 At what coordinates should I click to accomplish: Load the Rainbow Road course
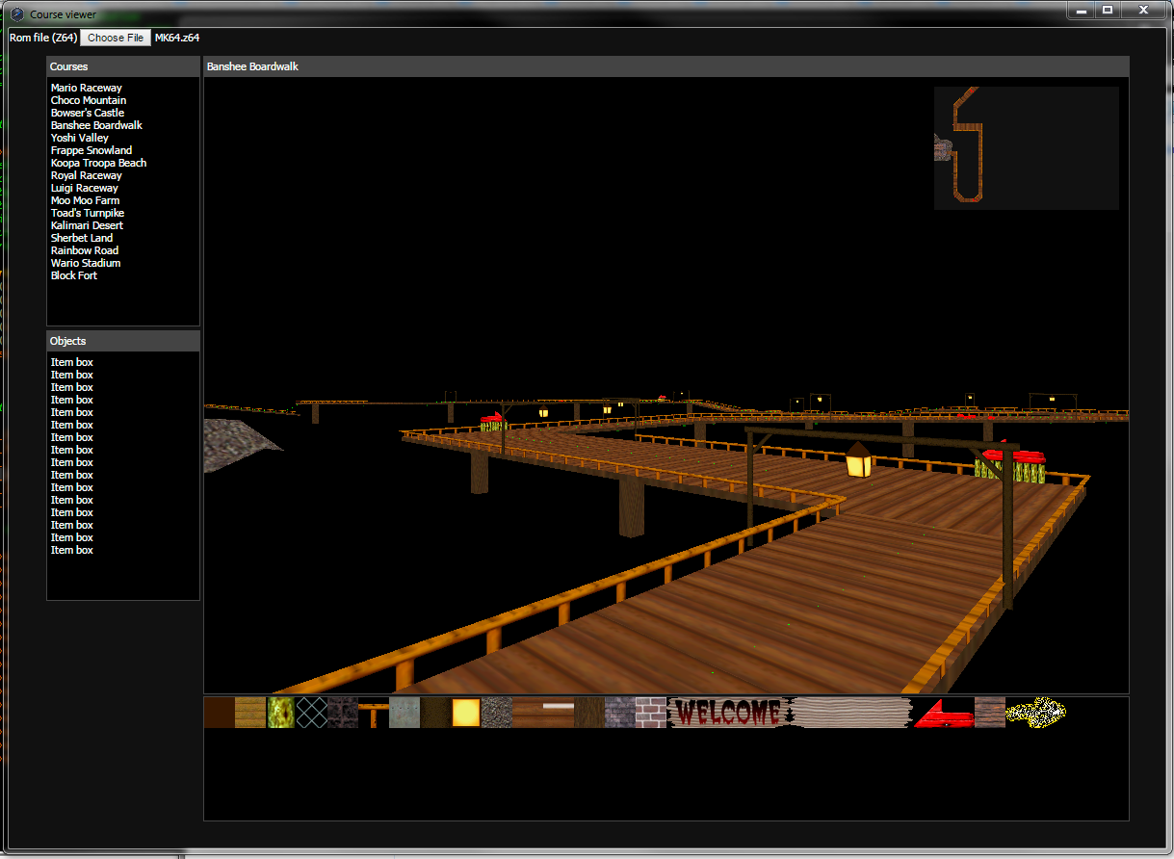pos(85,250)
